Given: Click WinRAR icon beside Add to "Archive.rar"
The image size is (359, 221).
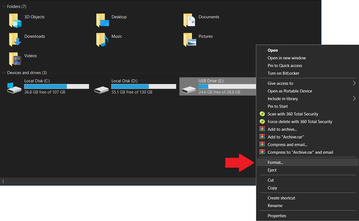Looking at the screenshot, I should click(x=262, y=137).
